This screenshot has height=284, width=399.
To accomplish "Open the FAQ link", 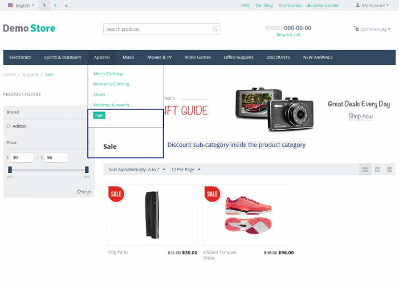I will click(245, 5).
